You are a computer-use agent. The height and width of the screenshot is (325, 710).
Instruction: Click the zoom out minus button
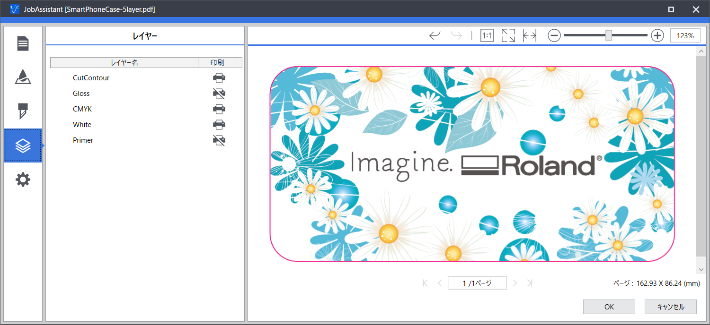(554, 35)
